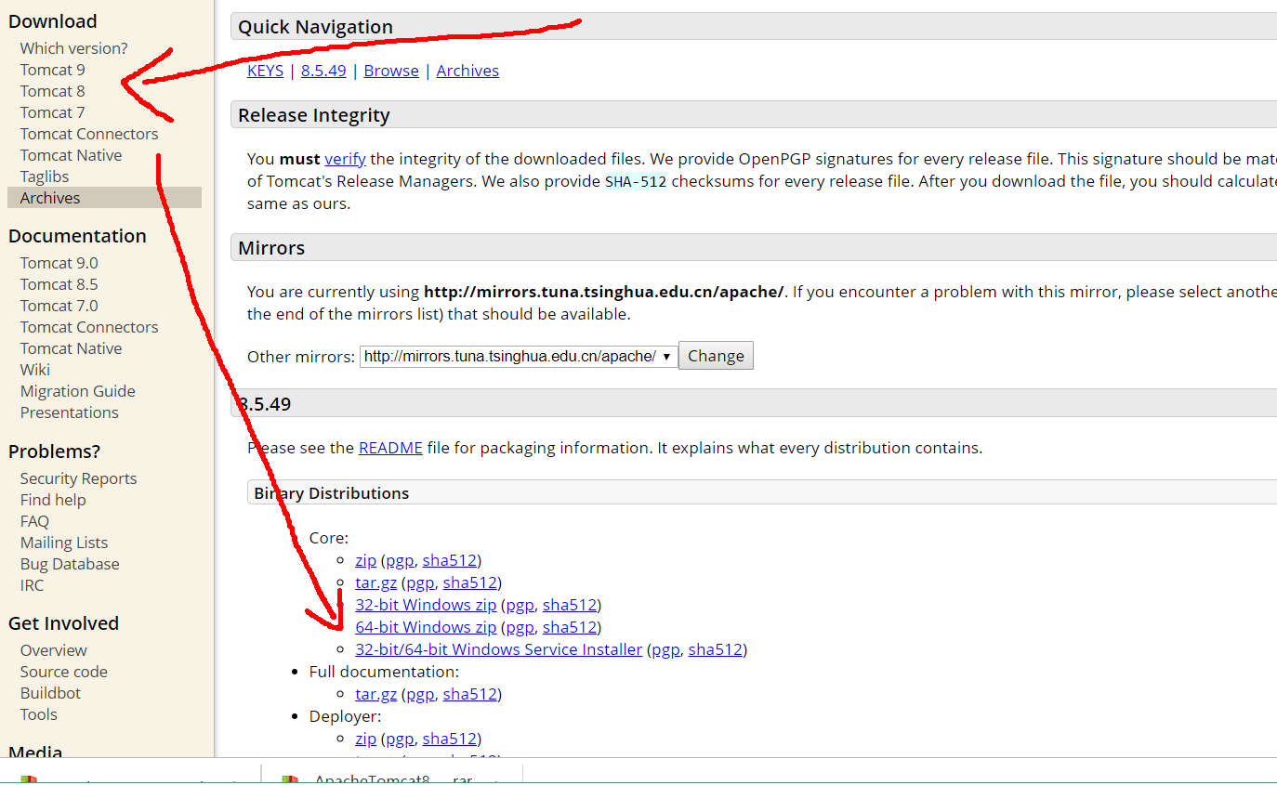This screenshot has width=1277, height=785.
Task: Open sha512 checksum for Deployer zip
Action: [x=449, y=739]
